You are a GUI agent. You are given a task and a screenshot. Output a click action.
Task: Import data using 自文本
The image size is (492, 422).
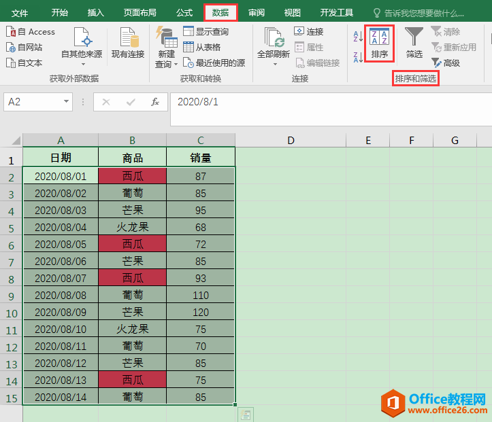click(24, 63)
